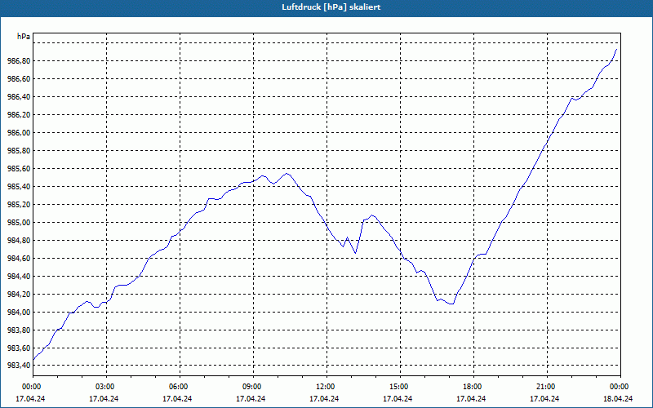Click the y-axis value 984,00
The width and height of the screenshot is (653, 408).
[19, 313]
